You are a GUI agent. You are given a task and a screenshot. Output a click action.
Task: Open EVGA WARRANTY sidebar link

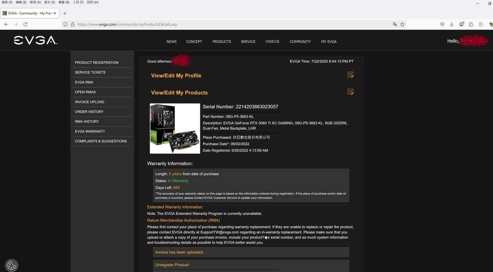coord(90,131)
